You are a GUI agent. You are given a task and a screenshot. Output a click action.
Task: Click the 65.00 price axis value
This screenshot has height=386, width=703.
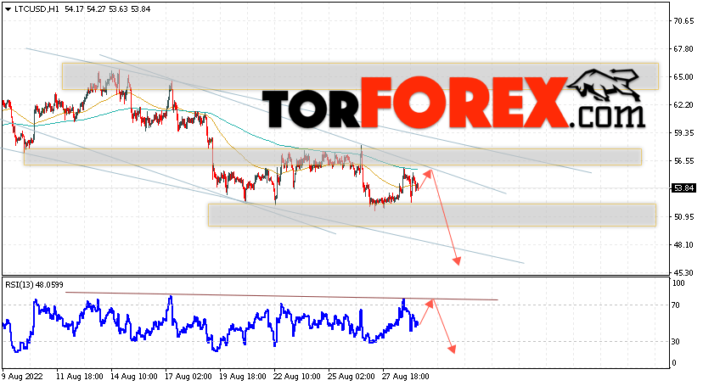pos(683,77)
